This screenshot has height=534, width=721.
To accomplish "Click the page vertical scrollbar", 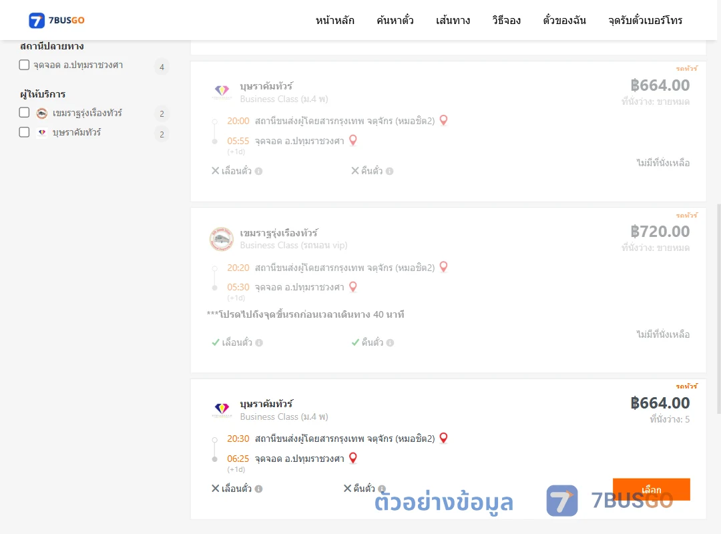I will (x=718, y=308).
